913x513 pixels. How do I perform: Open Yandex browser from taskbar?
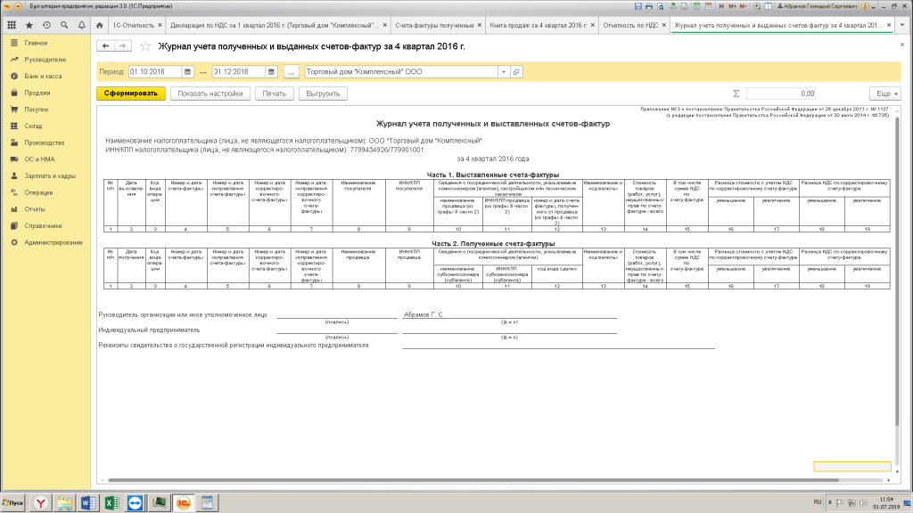coord(41,502)
